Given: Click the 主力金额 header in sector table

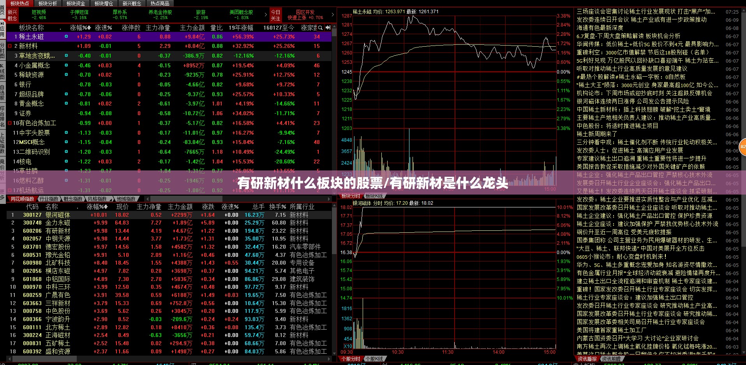Looking at the screenshot, I should pos(192,28).
